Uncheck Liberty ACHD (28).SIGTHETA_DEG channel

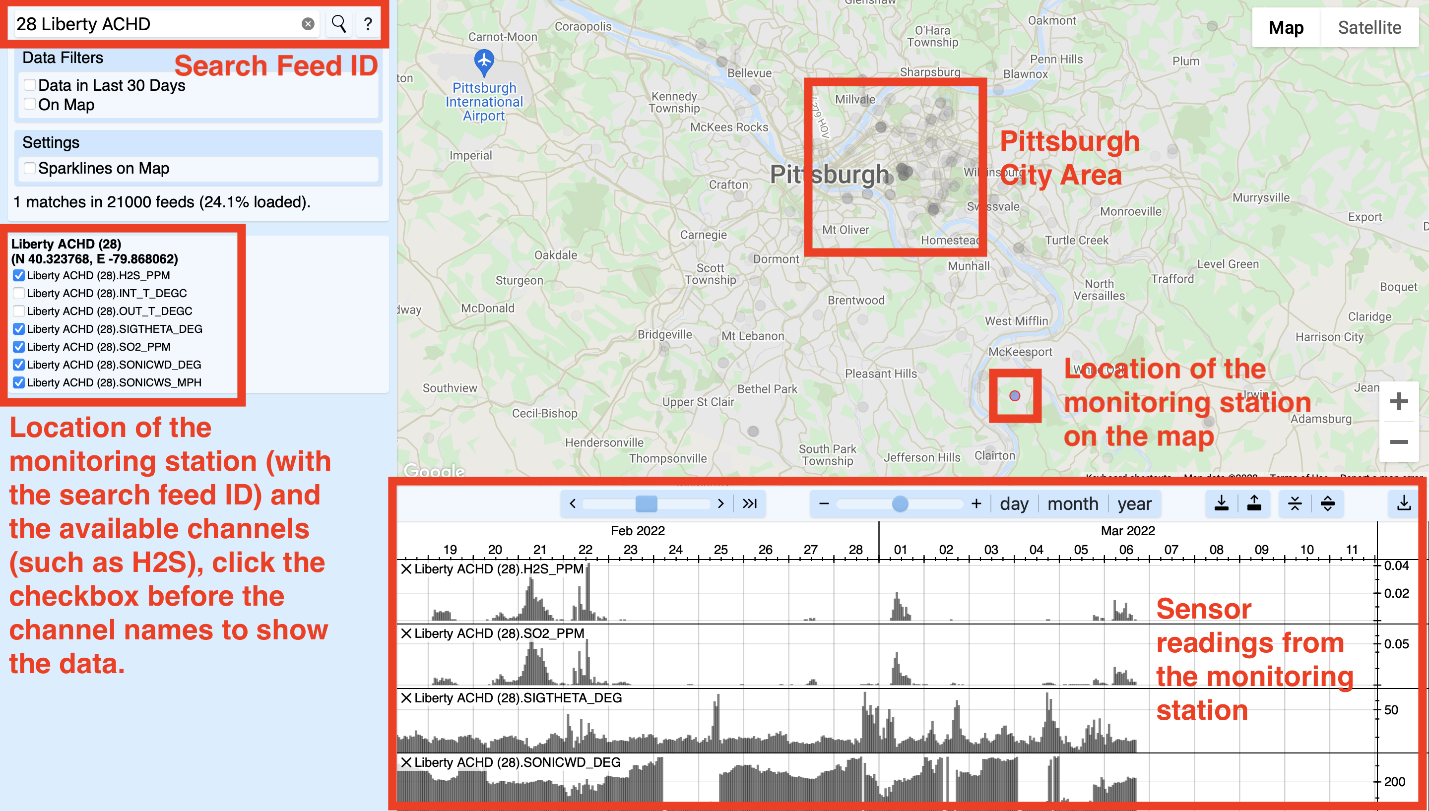coord(19,329)
